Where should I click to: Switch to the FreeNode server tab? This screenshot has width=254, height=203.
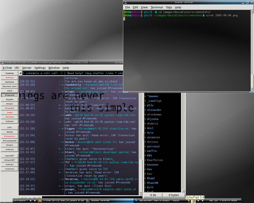point(10,73)
